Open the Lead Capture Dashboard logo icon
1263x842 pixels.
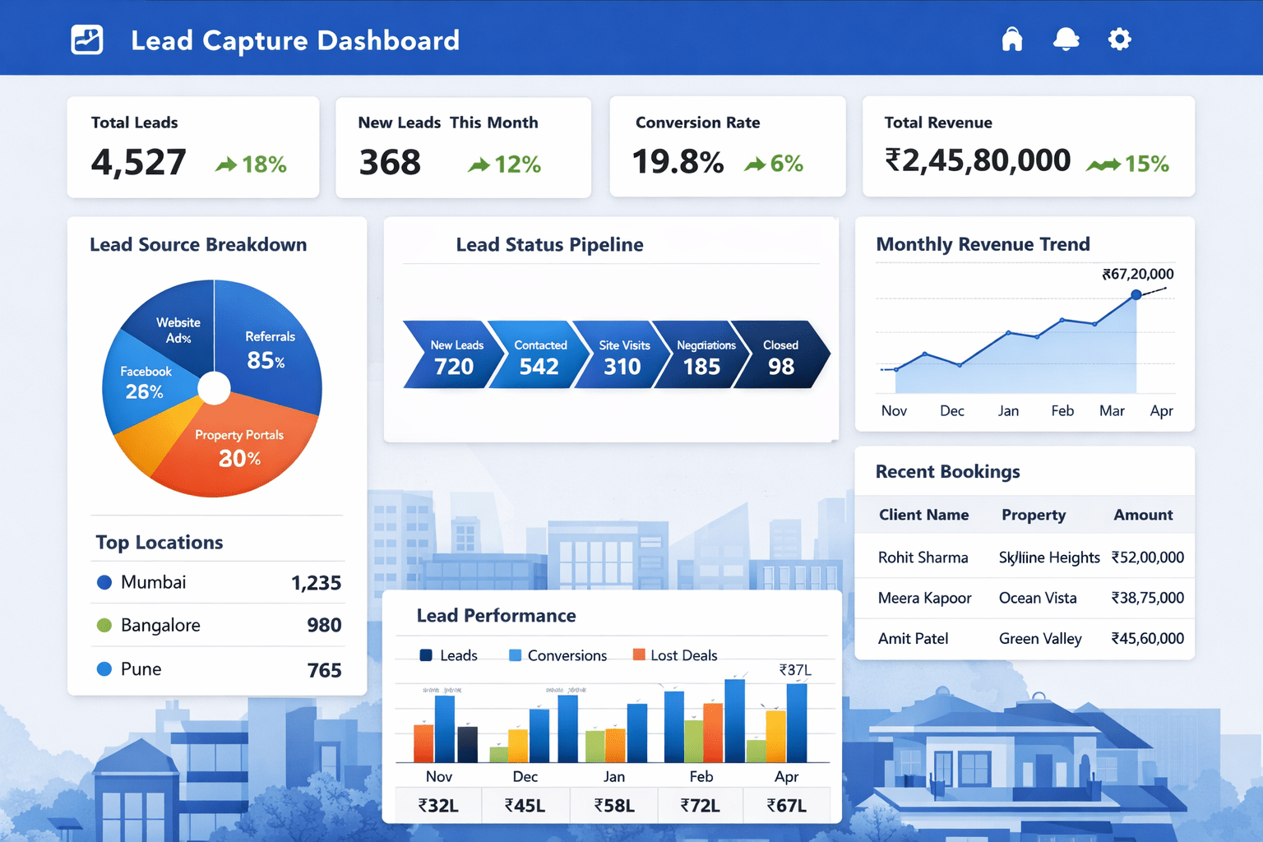coord(88,39)
